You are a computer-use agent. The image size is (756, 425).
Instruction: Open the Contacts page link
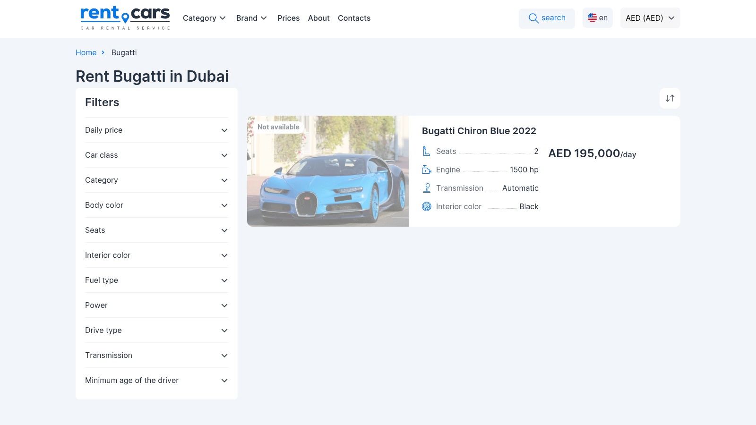click(354, 18)
